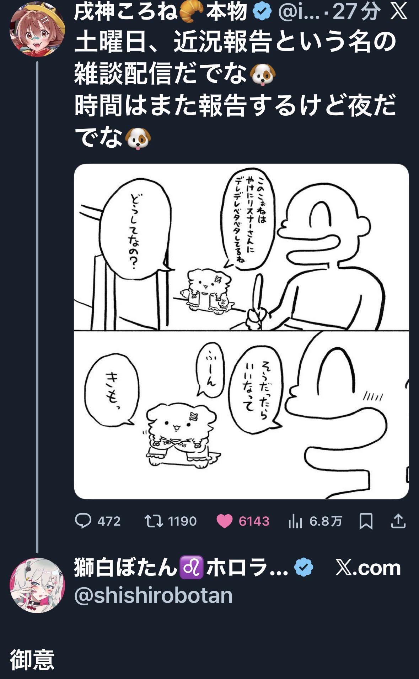This screenshot has height=679, width=419.
Task: Open 戌神ころね profile avatar
Action: point(37,29)
